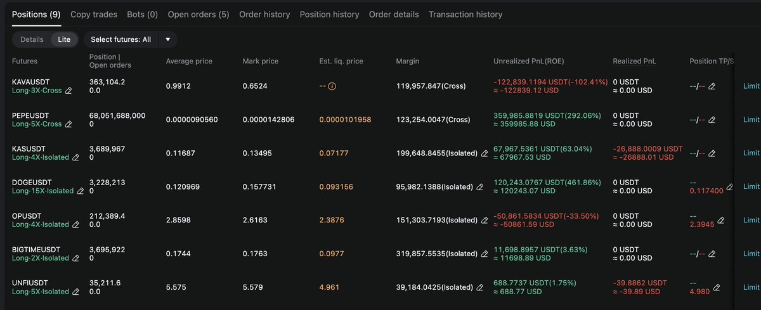Adjust margin pencil for UNFIUSDT 39,184.0425

click(481, 287)
